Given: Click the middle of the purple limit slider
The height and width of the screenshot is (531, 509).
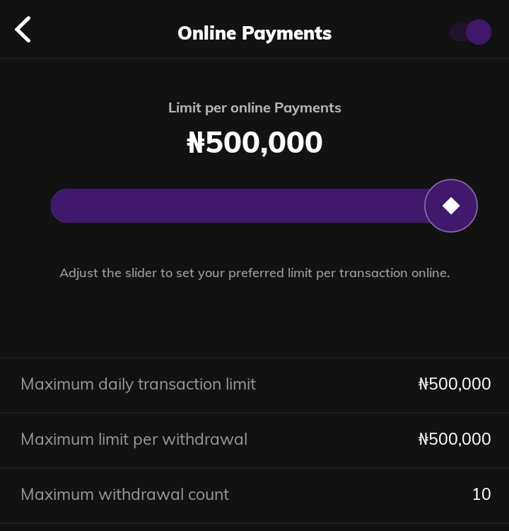Looking at the screenshot, I should pos(240,206).
